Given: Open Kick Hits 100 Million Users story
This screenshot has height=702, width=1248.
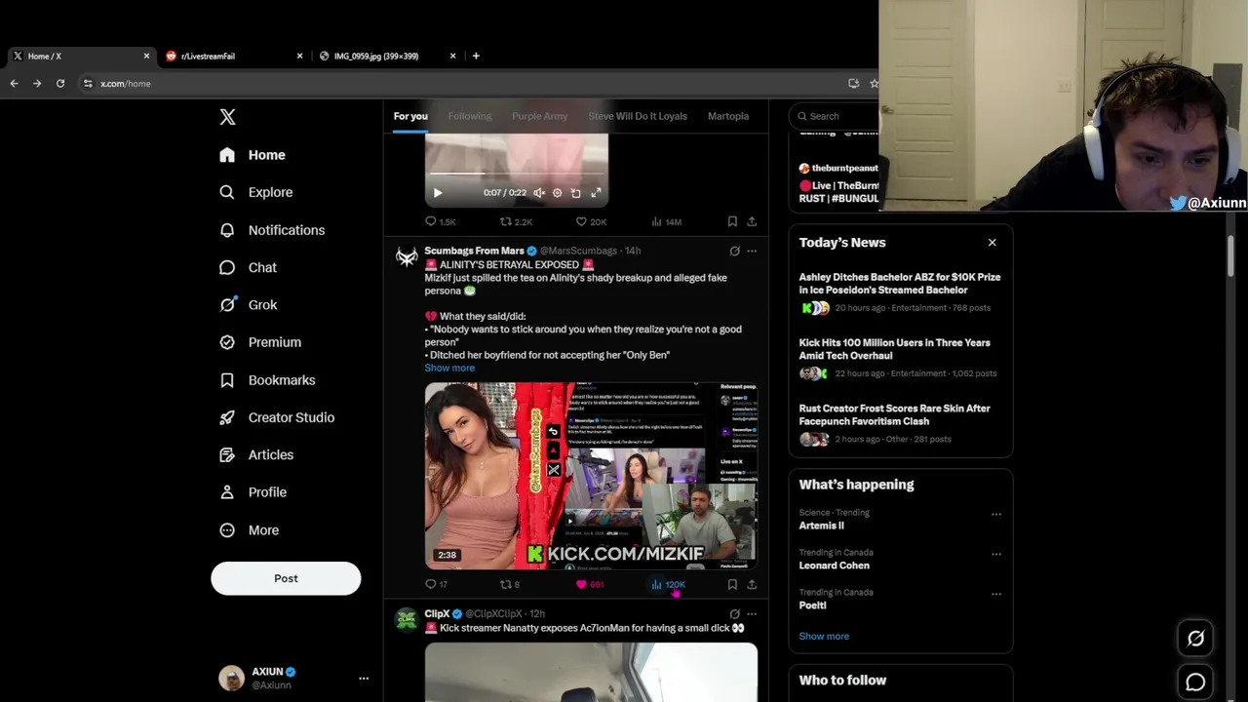Looking at the screenshot, I should point(900,360).
